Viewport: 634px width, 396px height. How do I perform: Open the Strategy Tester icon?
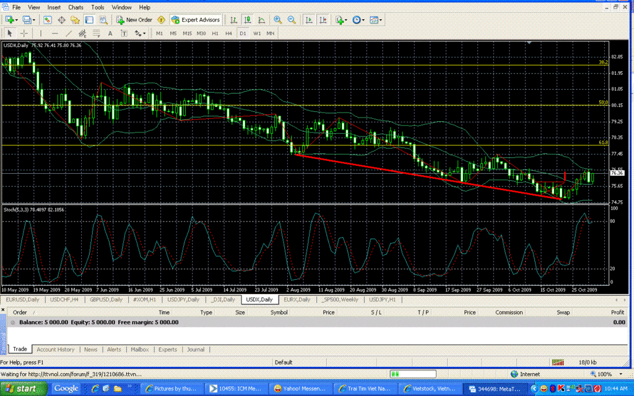[x=103, y=19]
